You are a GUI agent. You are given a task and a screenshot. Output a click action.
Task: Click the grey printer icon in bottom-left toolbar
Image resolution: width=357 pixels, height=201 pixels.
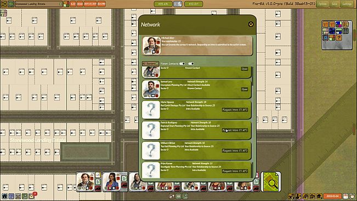tap(18, 196)
